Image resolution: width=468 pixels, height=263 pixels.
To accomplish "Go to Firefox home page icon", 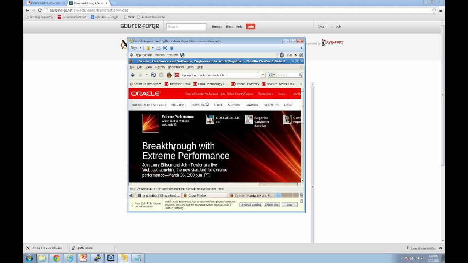I will (169, 75).
